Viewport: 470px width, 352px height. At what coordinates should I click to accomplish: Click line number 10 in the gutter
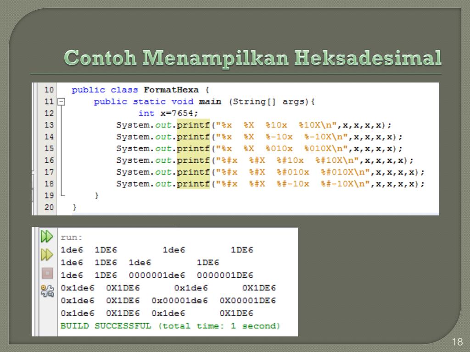coord(49,90)
